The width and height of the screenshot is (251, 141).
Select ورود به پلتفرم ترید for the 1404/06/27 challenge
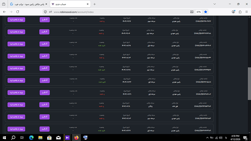[16, 129]
